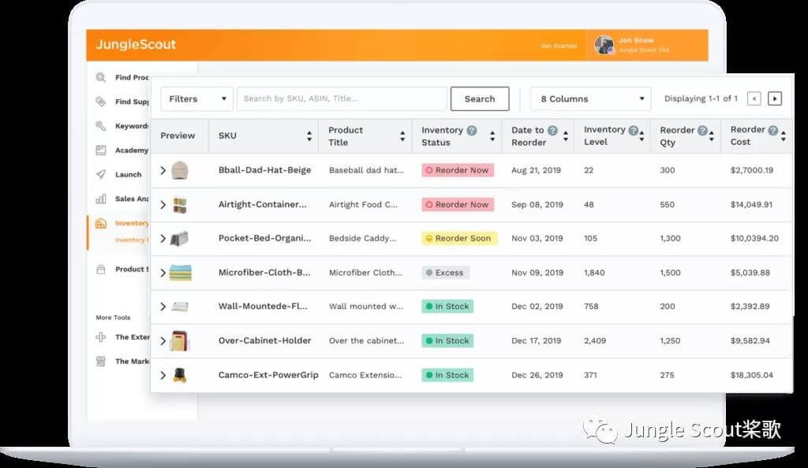Open Find Products menu item
The image size is (808, 468).
(x=132, y=78)
